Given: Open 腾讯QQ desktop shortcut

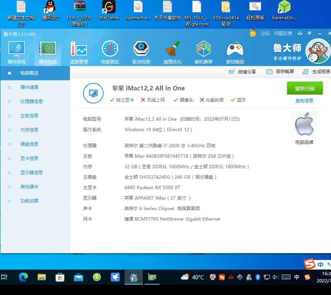Looking at the screenshot, I should [50, 10].
